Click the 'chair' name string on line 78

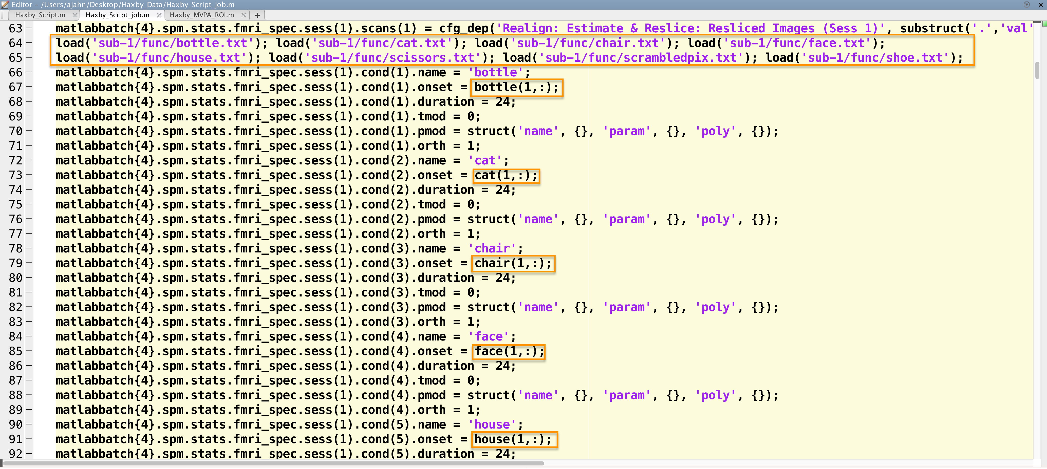pos(491,249)
